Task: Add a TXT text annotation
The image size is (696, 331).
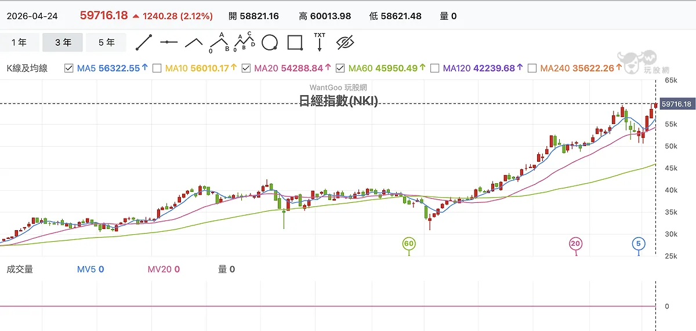Action: click(x=320, y=42)
